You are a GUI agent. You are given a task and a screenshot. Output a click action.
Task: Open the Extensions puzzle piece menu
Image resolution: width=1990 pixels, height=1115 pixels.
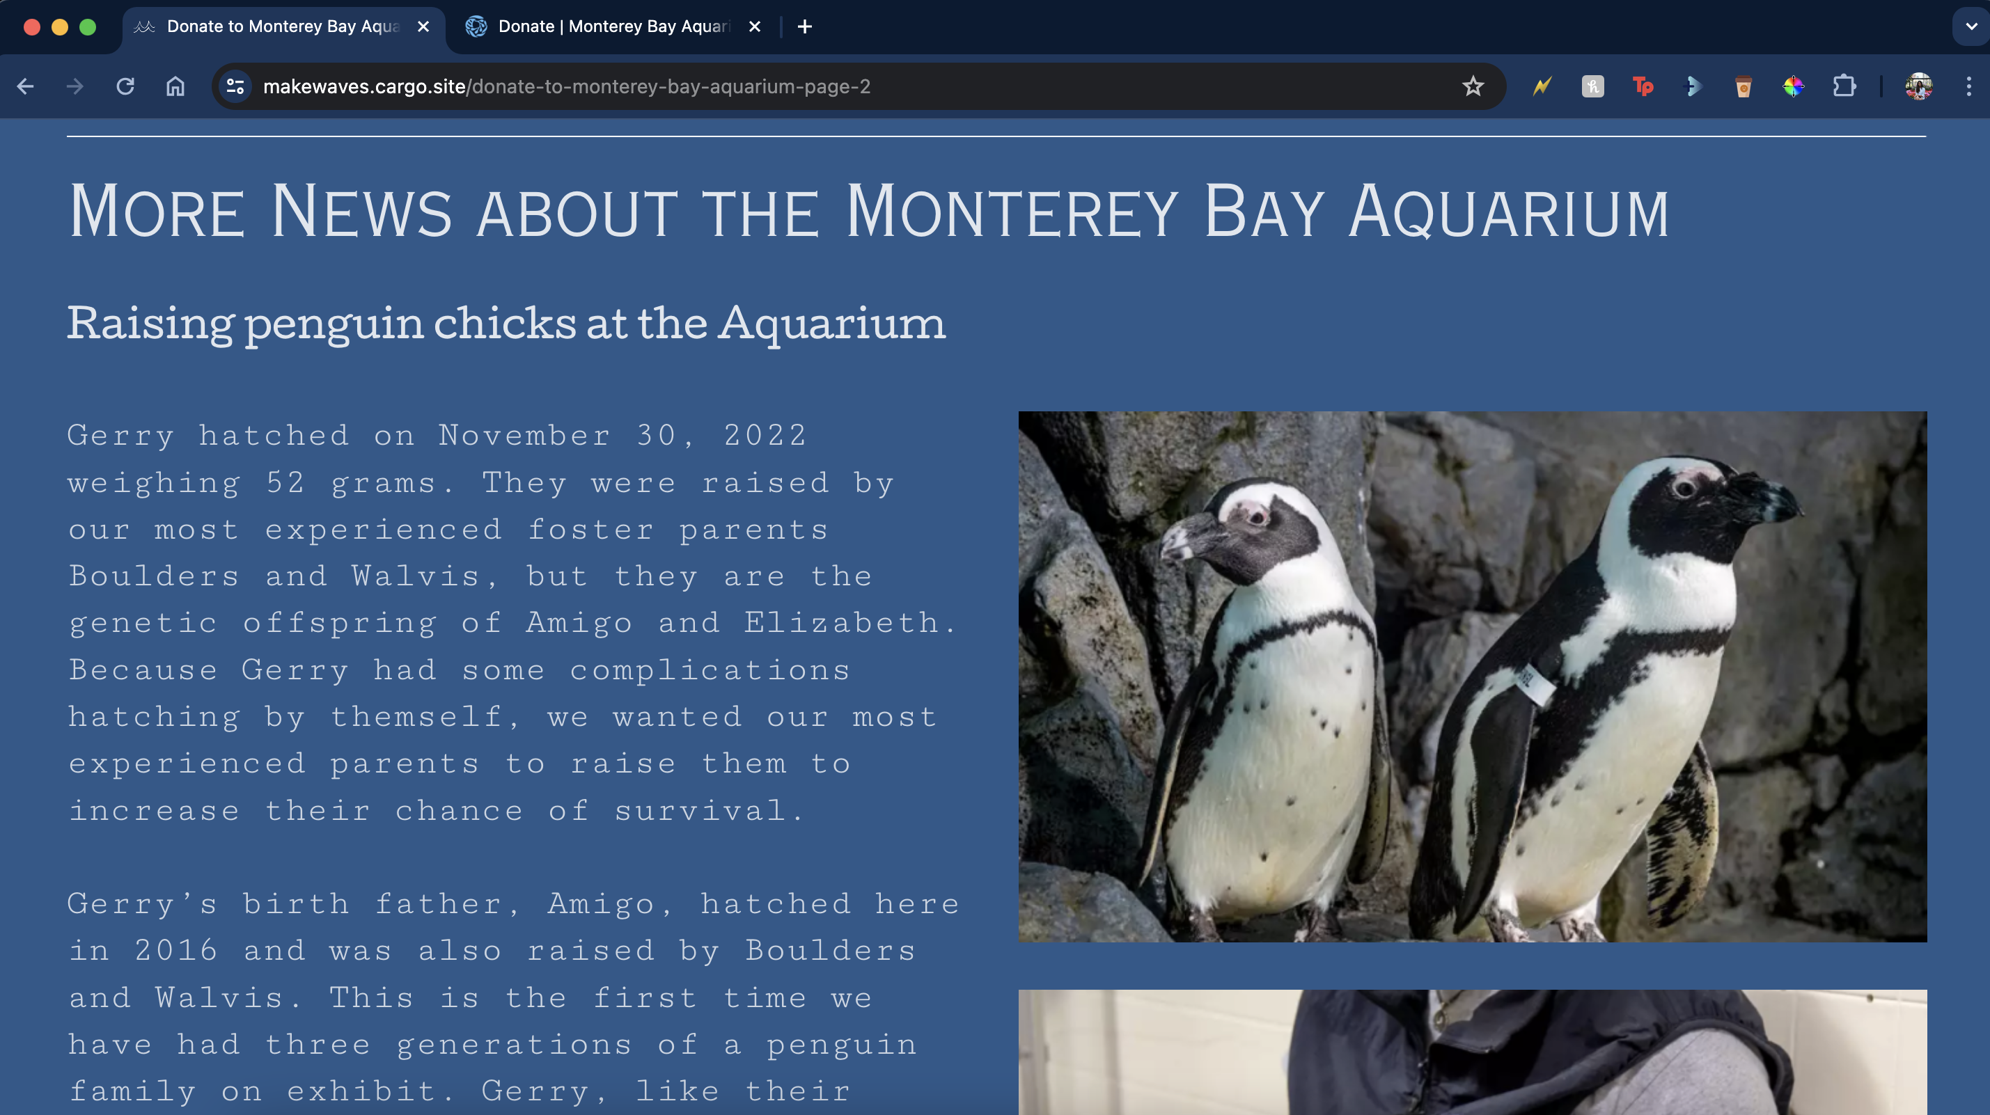point(1844,86)
